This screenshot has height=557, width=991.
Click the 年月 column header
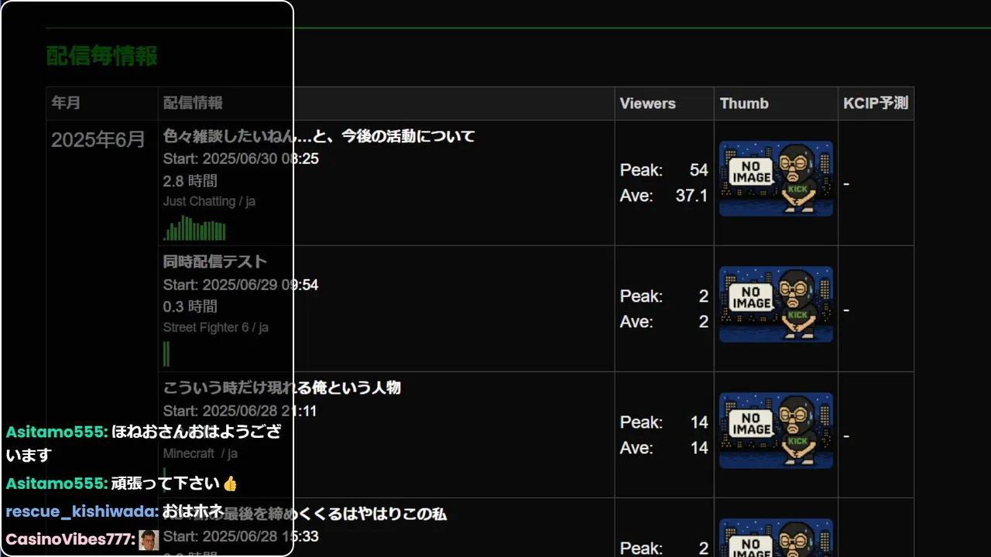66,103
